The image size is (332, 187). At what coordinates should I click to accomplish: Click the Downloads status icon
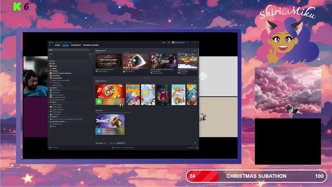pos(113,148)
